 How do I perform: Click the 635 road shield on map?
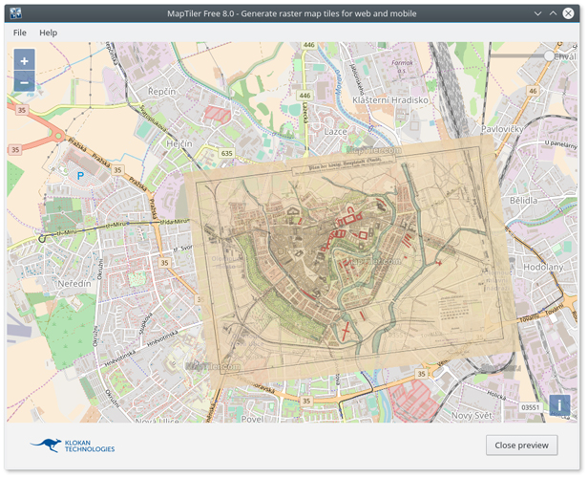(x=226, y=153)
